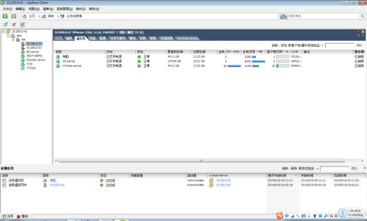Image resolution: width=367 pixels, height=221 pixels.
Task: Open the 帮助(H) menu
Action: [94, 9]
